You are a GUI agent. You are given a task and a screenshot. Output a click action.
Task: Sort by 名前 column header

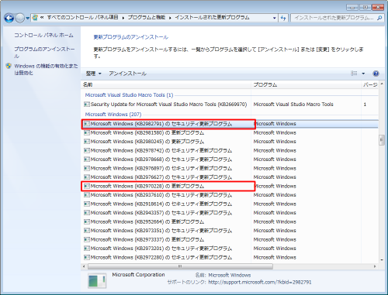[166, 84]
